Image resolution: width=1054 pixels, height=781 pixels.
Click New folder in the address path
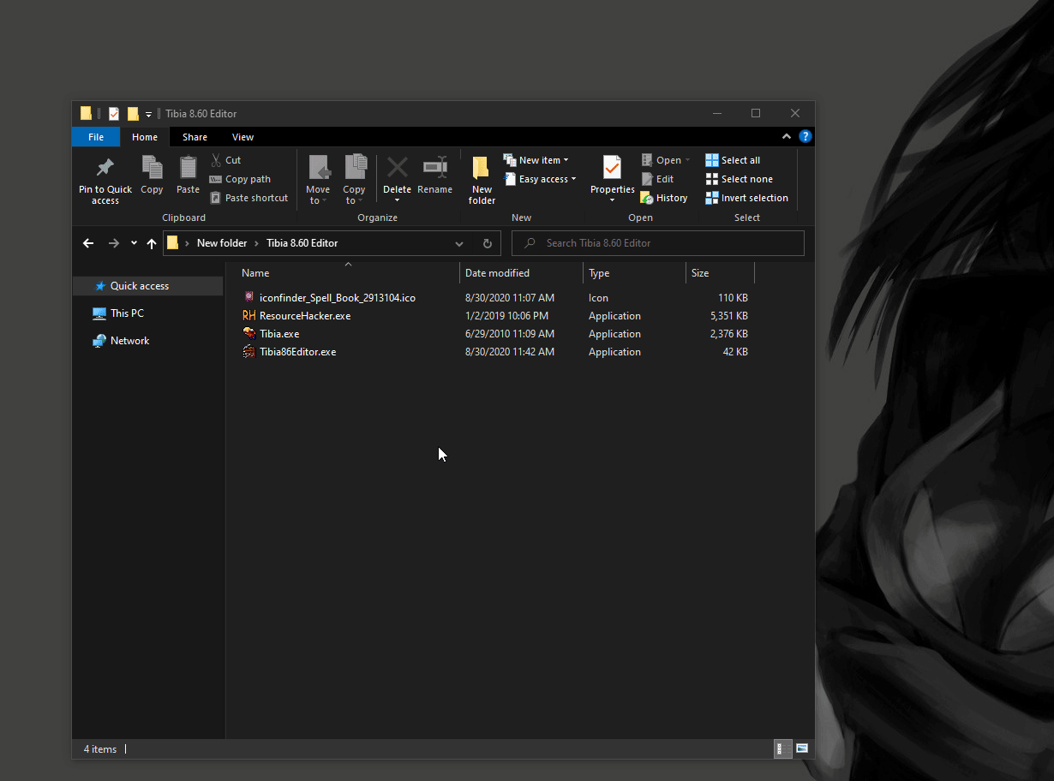click(222, 243)
